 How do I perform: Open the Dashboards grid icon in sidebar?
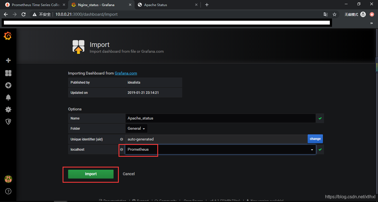pyautogui.click(x=8, y=73)
